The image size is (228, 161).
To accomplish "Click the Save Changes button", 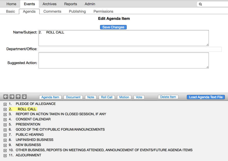I will coord(113,27).
